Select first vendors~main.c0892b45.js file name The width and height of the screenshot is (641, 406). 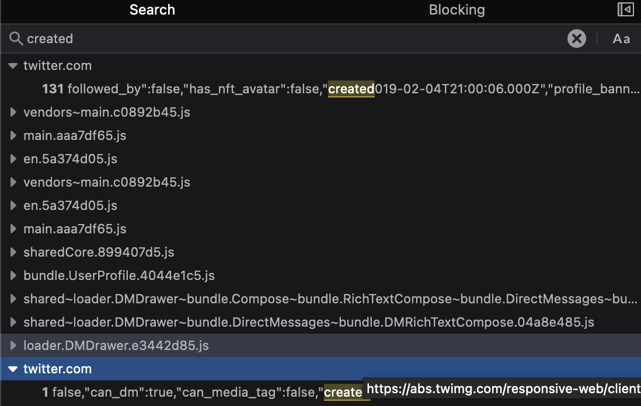[x=107, y=113]
